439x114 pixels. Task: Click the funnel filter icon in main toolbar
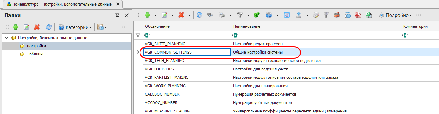pyautogui.click(x=240, y=15)
